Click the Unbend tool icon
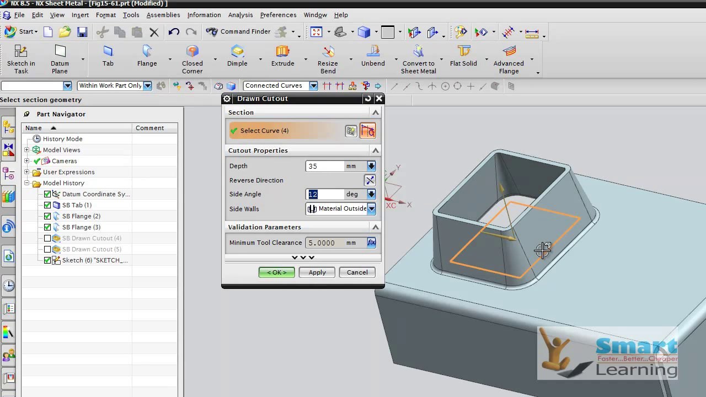This screenshot has width=706, height=397. pos(373,53)
